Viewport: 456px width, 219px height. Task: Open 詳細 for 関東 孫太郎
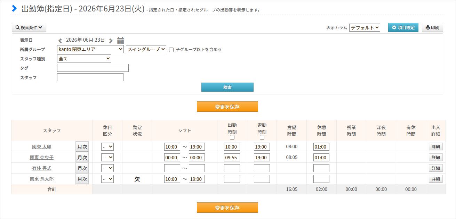[x=436, y=179]
